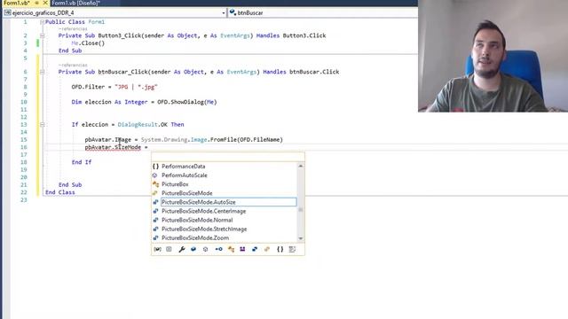568x319 pixels.
Task: Click the Dim eleccion As Integer line
Action: tap(144, 102)
